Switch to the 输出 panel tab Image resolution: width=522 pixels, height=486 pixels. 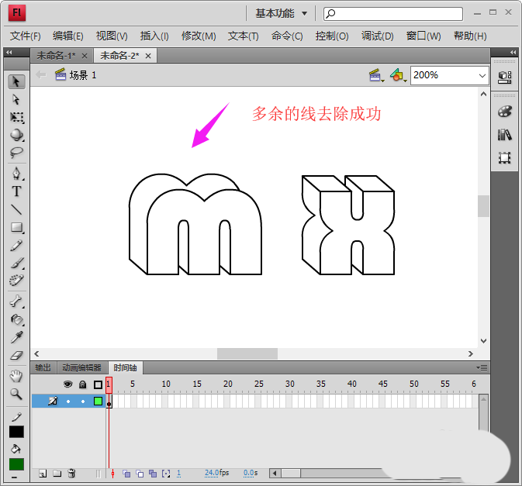43,367
